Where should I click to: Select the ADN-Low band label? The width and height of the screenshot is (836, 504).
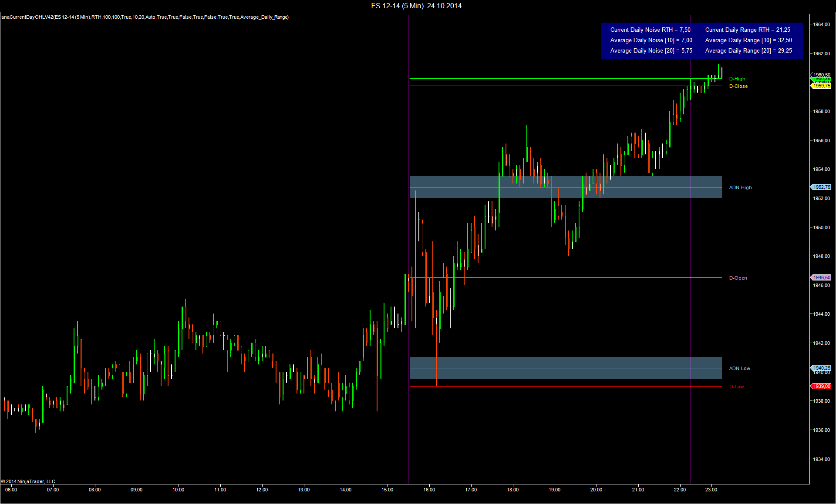[739, 368]
